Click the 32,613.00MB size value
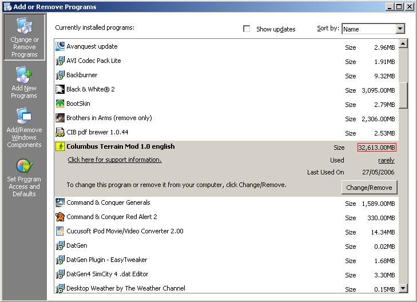The image size is (417, 302). pyautogui.click(x=376, y=148)
